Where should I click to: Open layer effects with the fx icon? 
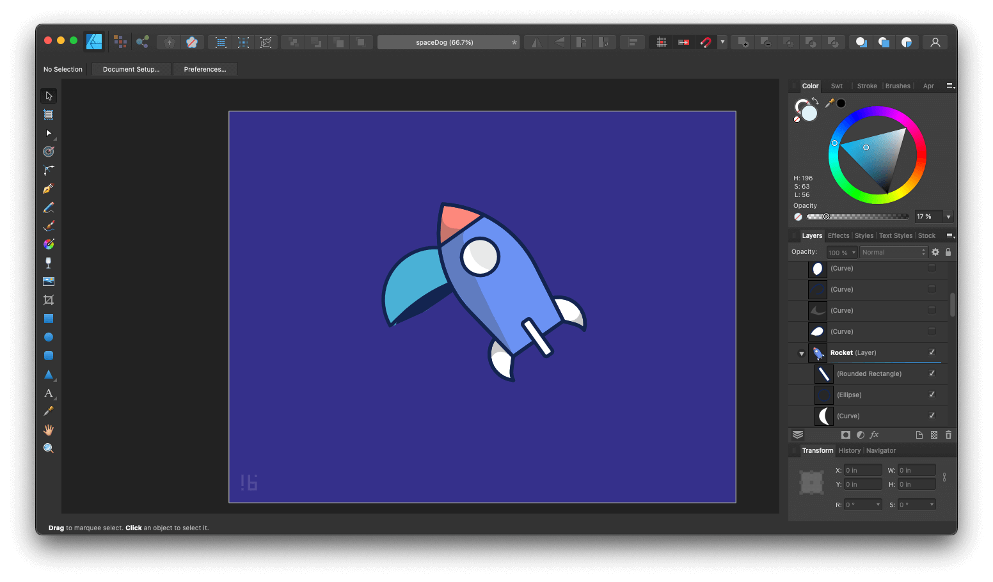(874, 435)
